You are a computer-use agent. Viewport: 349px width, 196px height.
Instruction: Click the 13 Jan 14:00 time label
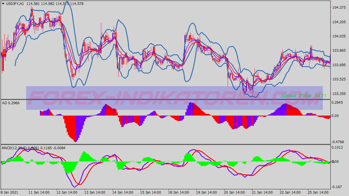[x=95, y=193]
